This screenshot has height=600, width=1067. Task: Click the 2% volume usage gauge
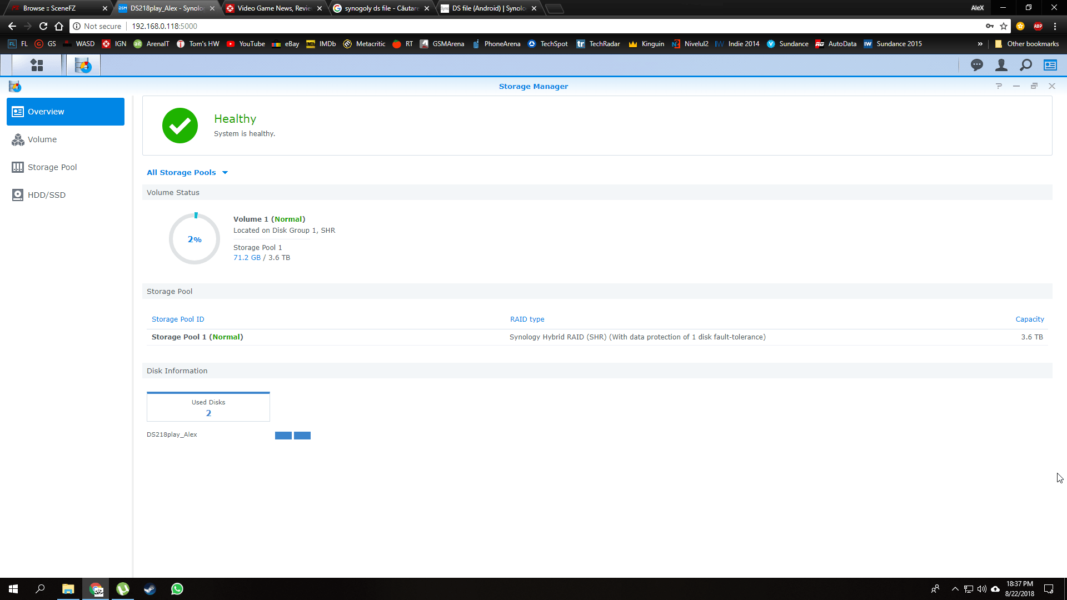point(195,239)
